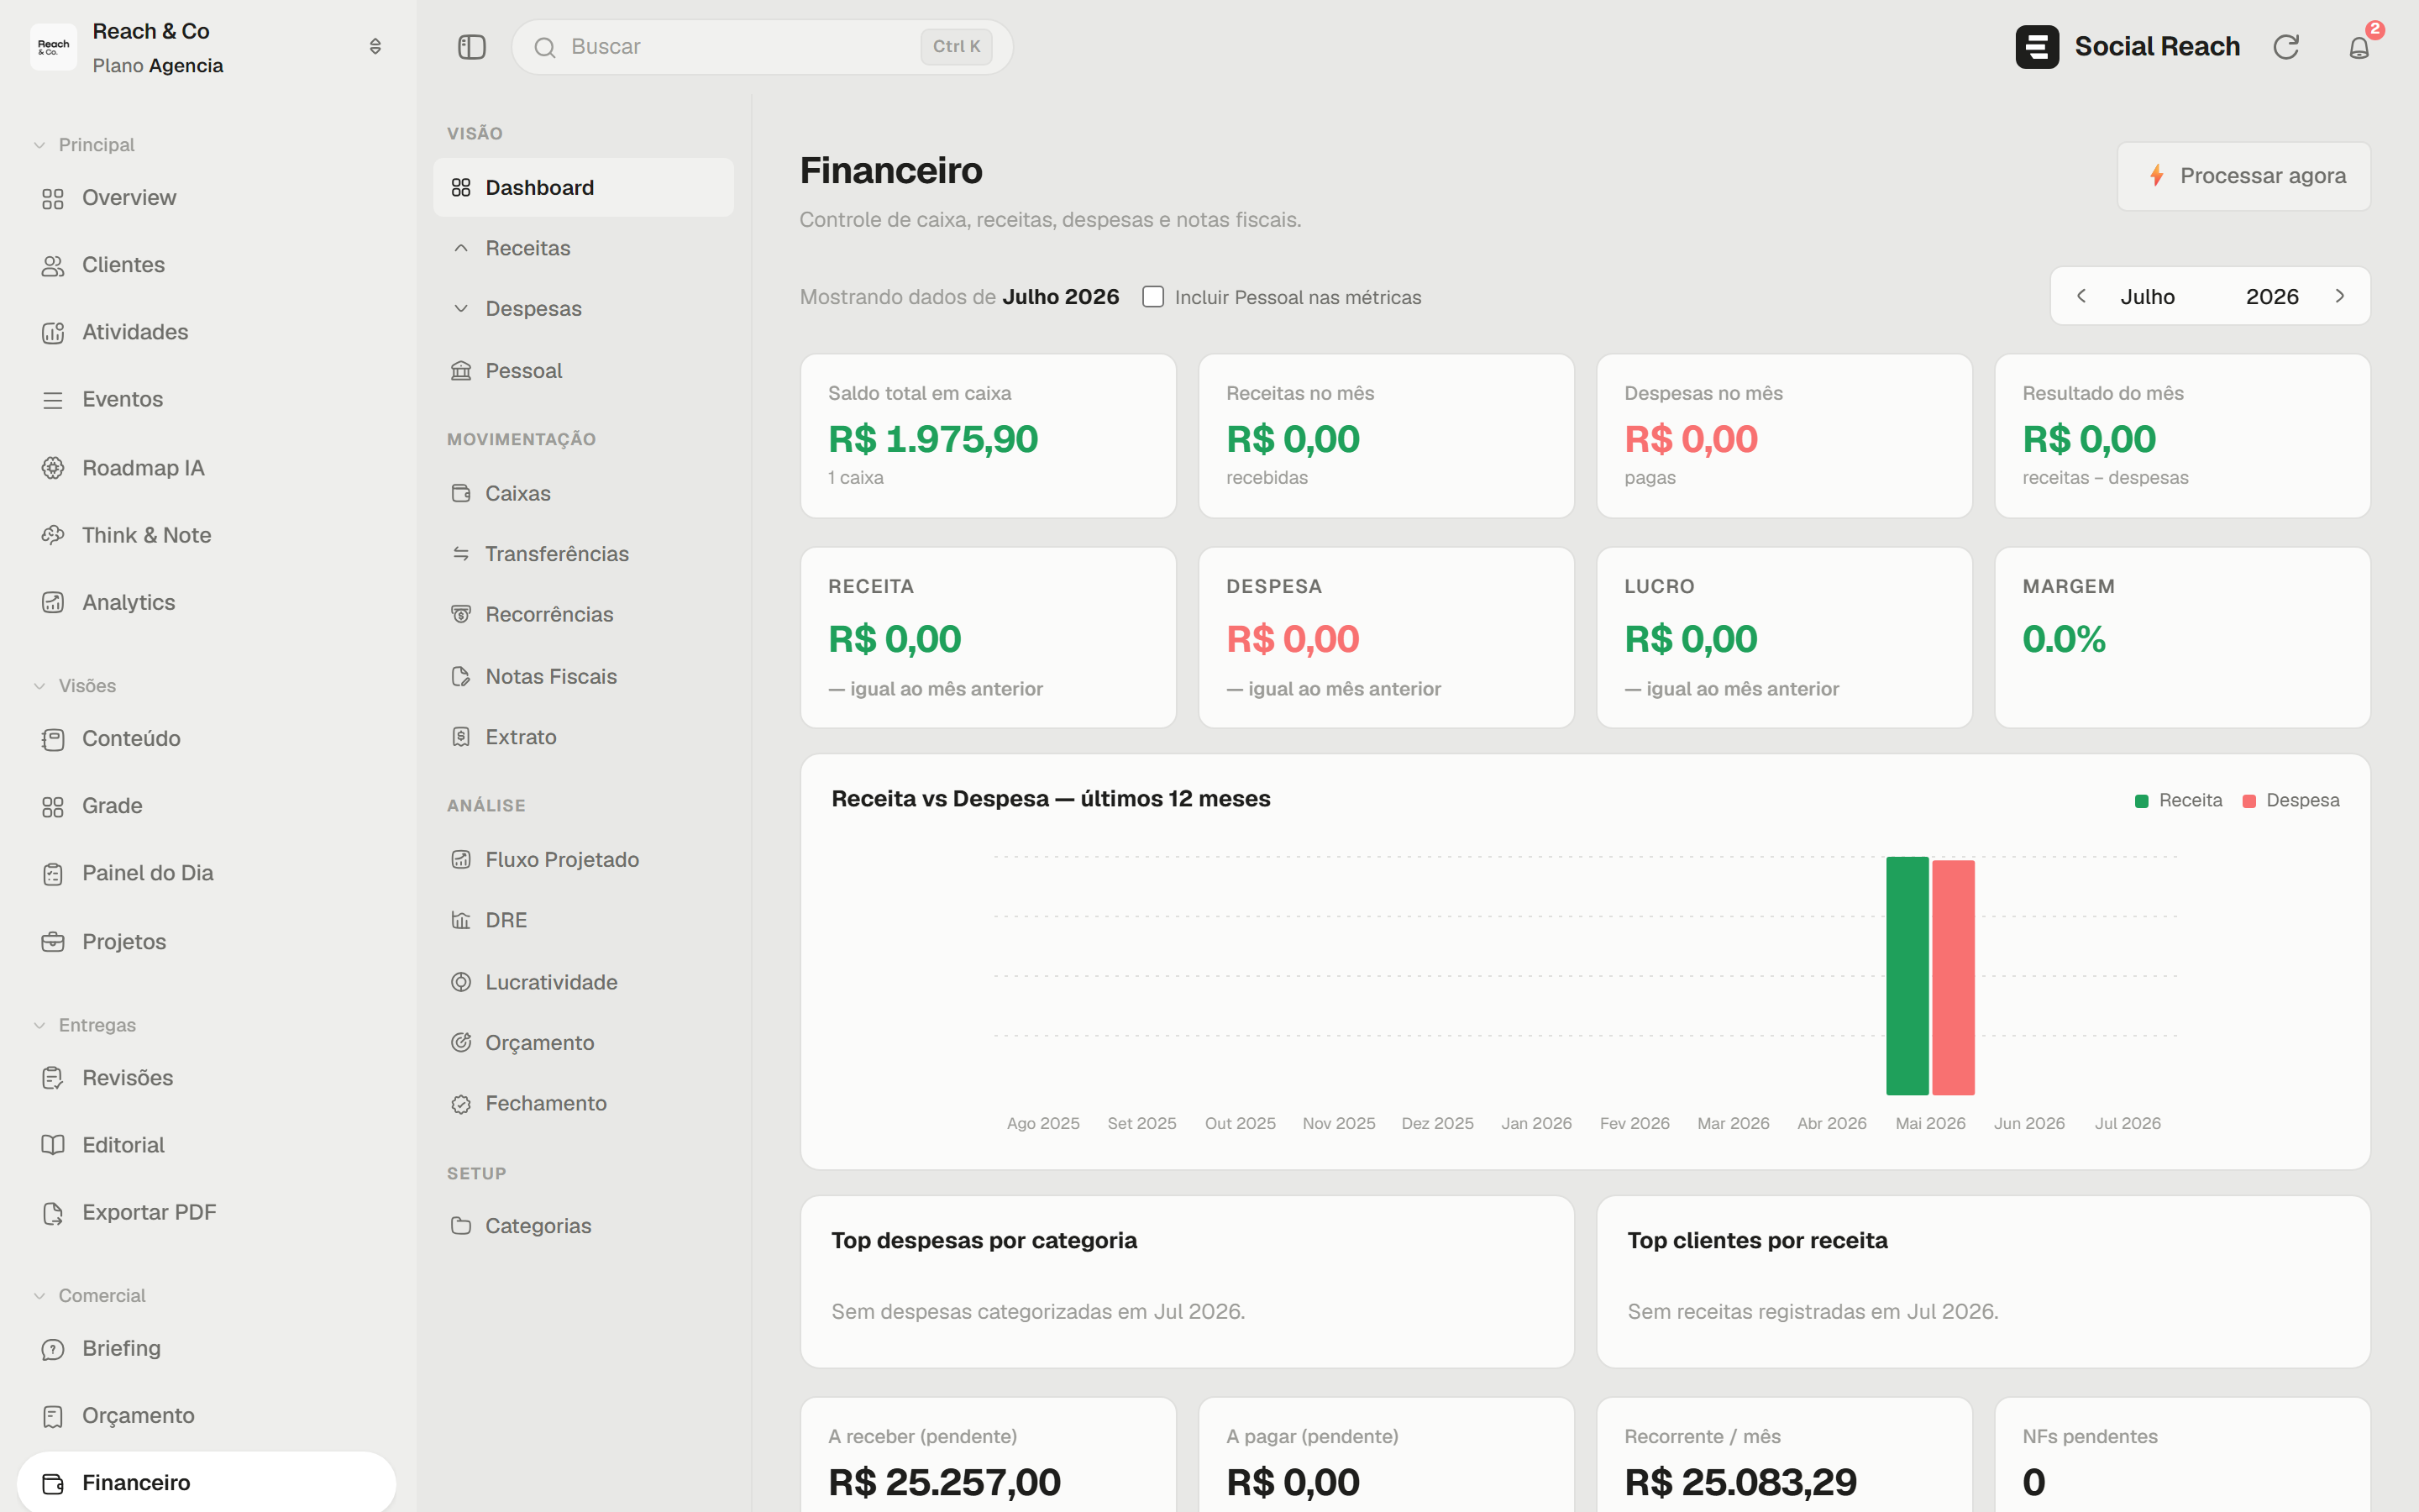Open Overview grid icon in sidebar
The width and height of the screenshot is (2419, 1512).
coord(53,199)
